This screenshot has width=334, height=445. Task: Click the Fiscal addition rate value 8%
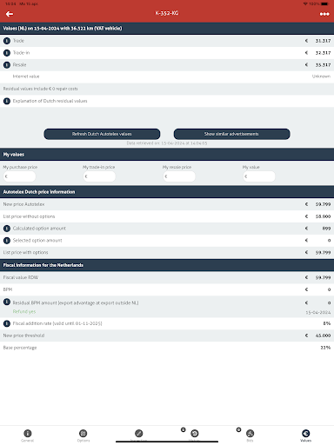(x=327, y=323)
